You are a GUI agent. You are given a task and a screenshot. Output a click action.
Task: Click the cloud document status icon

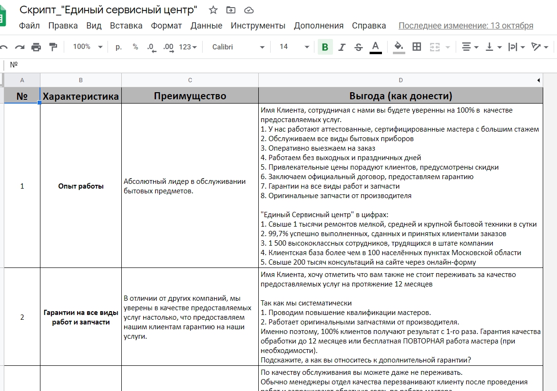click(x=248, y=10)
